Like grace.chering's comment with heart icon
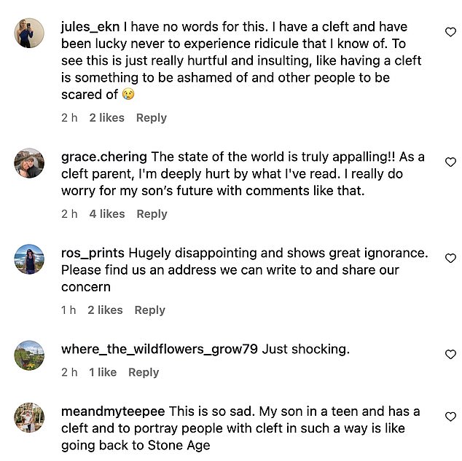The width and height of the screenshot is (462, 461). coord(450,162)
